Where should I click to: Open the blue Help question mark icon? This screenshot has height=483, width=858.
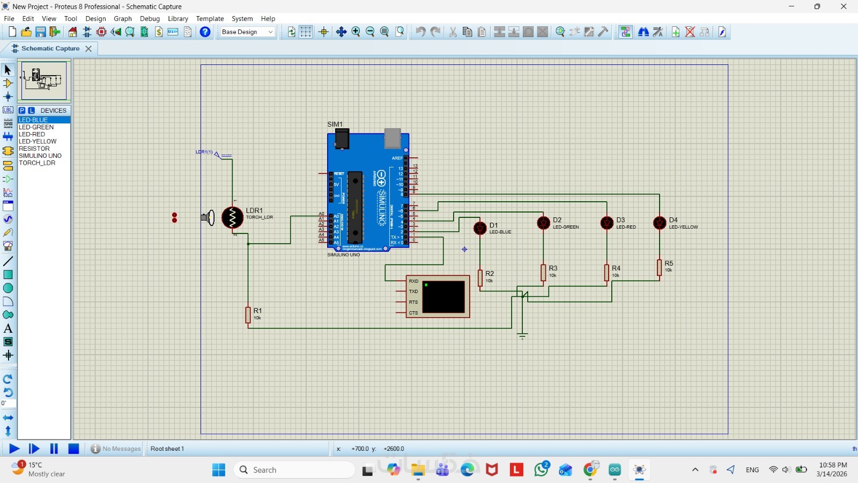coord(205,32)
